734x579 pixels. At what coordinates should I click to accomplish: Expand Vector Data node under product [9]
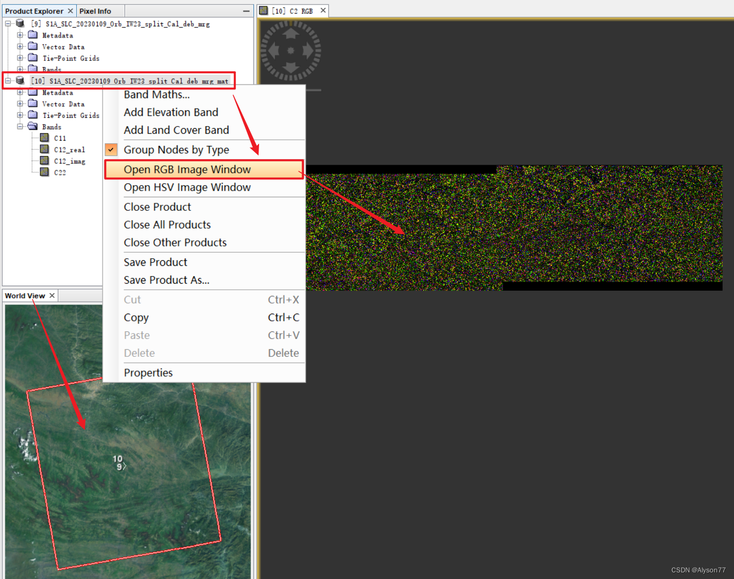20,46
